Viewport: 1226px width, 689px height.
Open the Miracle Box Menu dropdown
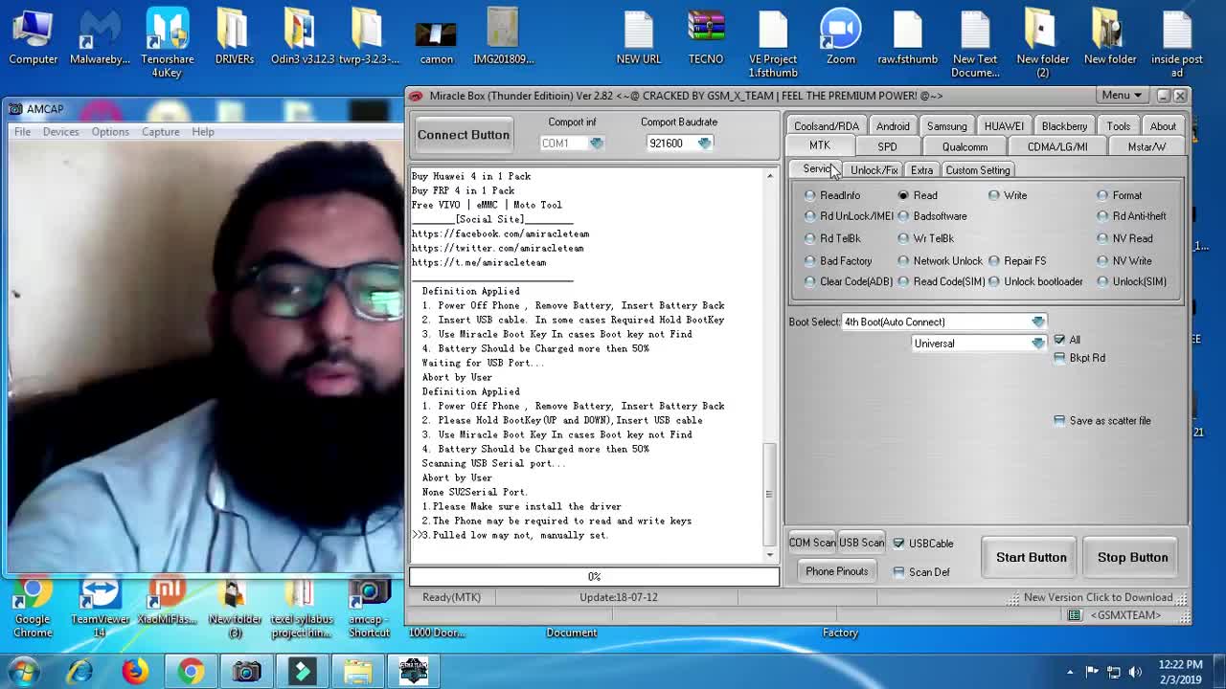tap(1123, 96)
